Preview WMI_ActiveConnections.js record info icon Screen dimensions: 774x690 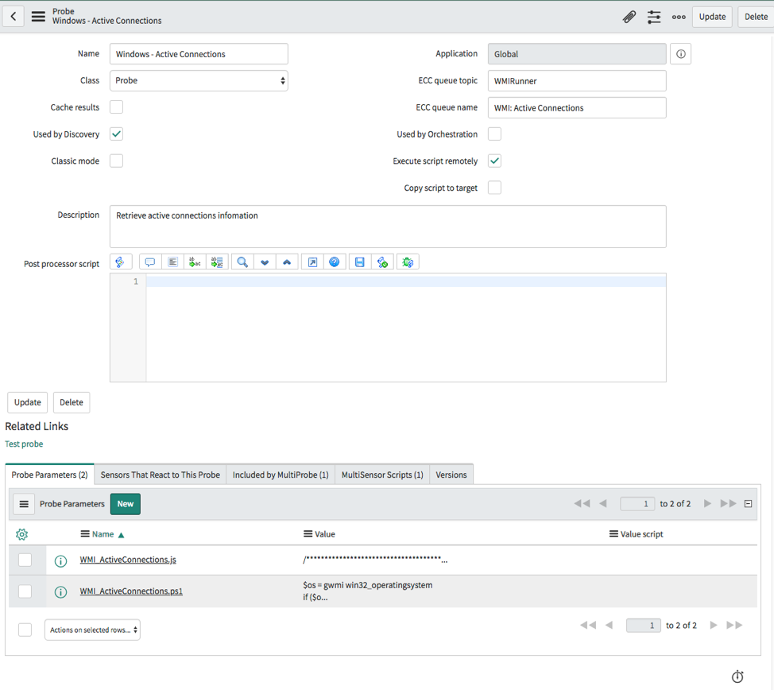60,560
